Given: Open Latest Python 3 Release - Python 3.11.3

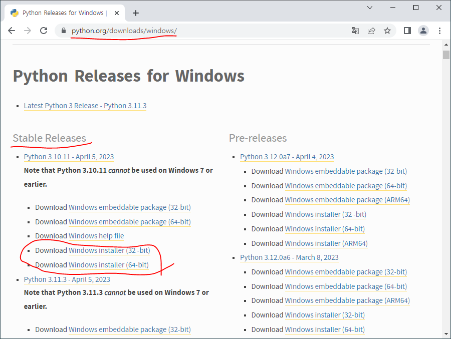Looking at the screenshot, I should (85, 106).
